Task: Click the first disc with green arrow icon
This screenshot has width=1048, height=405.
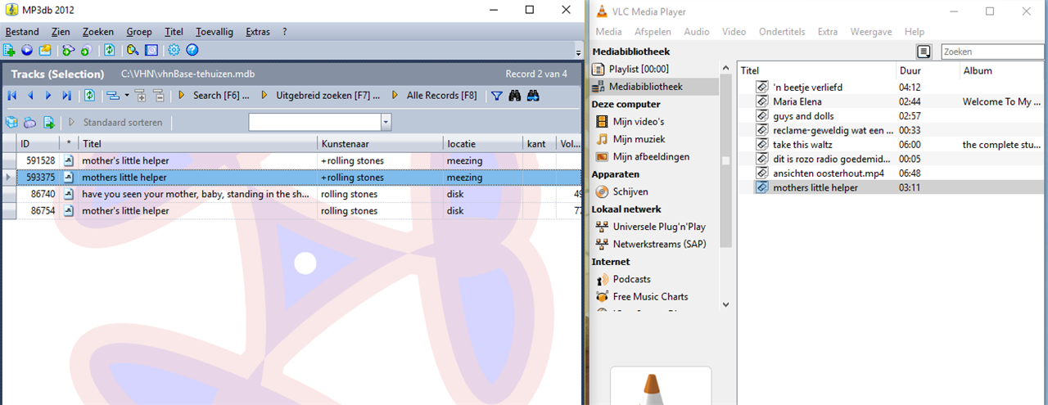Action: (x=68, y=51)
